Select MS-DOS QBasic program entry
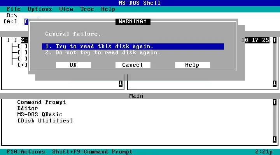Image resolution: width=280 pixels, height=155 pixels. tap(40, 114)
